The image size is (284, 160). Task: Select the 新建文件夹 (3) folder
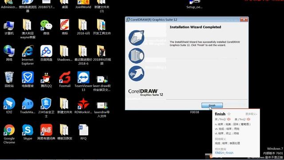[102, 6]
